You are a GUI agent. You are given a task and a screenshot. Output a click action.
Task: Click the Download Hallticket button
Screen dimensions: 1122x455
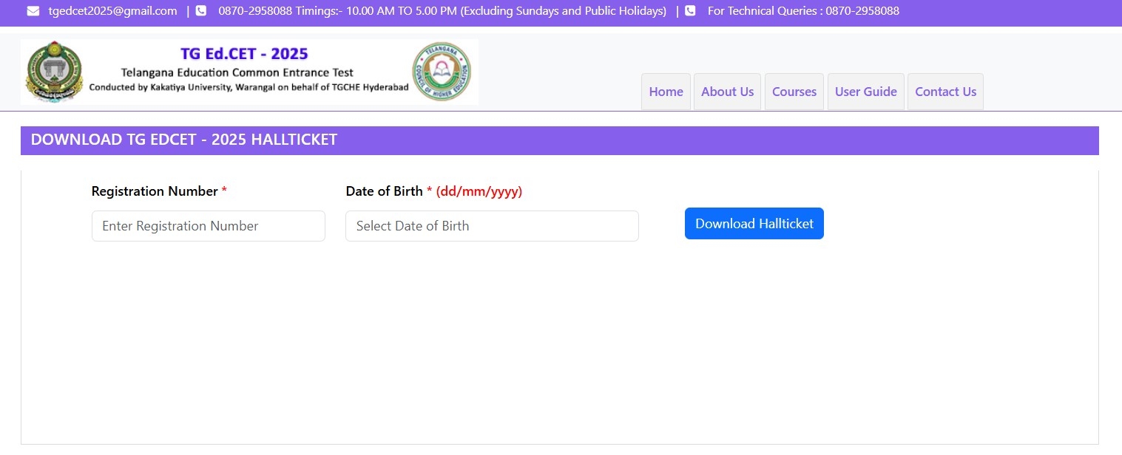[754, 224]
